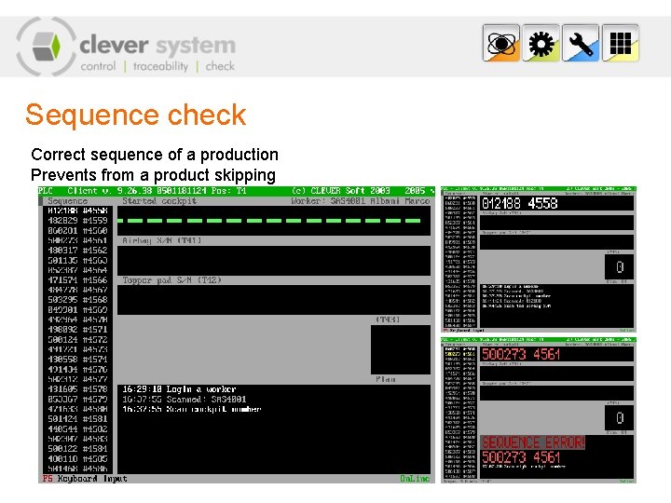The width and height of the screenshot is (671, 503).
Task: Select sequence row ending #4559
Action: pos(77,221)
